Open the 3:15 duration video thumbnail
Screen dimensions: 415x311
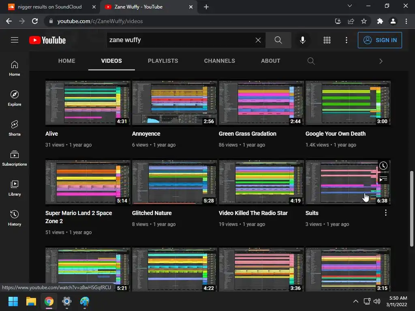(x=348, y=269)
